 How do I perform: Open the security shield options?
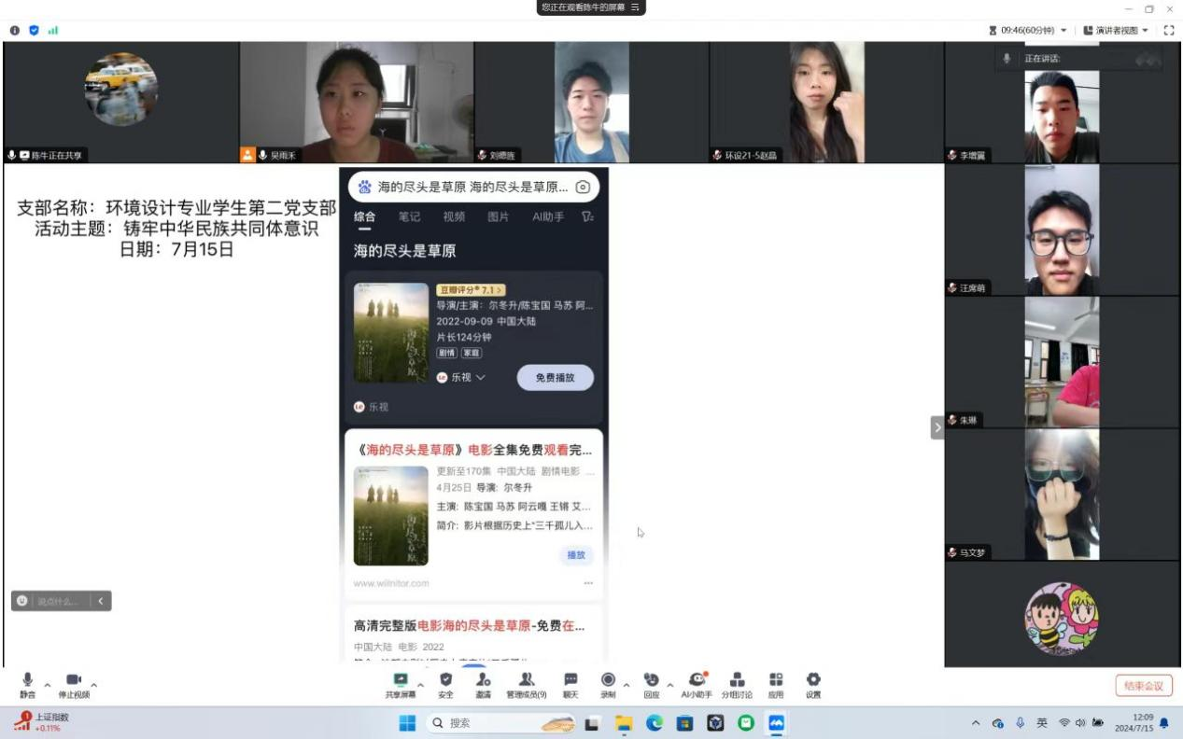click(x=445, y=683)
